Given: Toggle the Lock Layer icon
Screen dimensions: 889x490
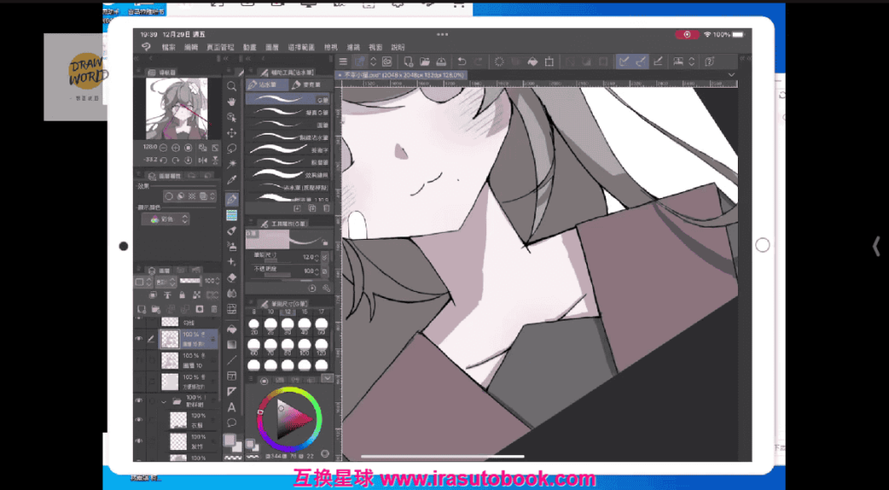Looking at the screenshot, I should tap(182, 295).
